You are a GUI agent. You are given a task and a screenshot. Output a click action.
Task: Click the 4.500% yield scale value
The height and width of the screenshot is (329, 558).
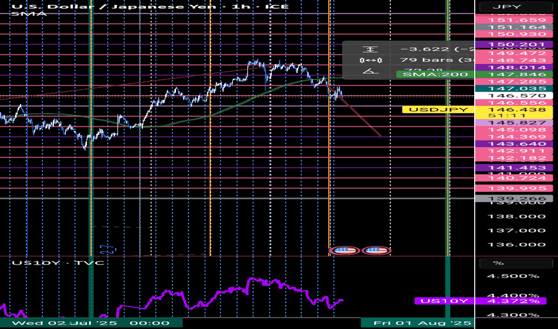click(x=513, y=276)
